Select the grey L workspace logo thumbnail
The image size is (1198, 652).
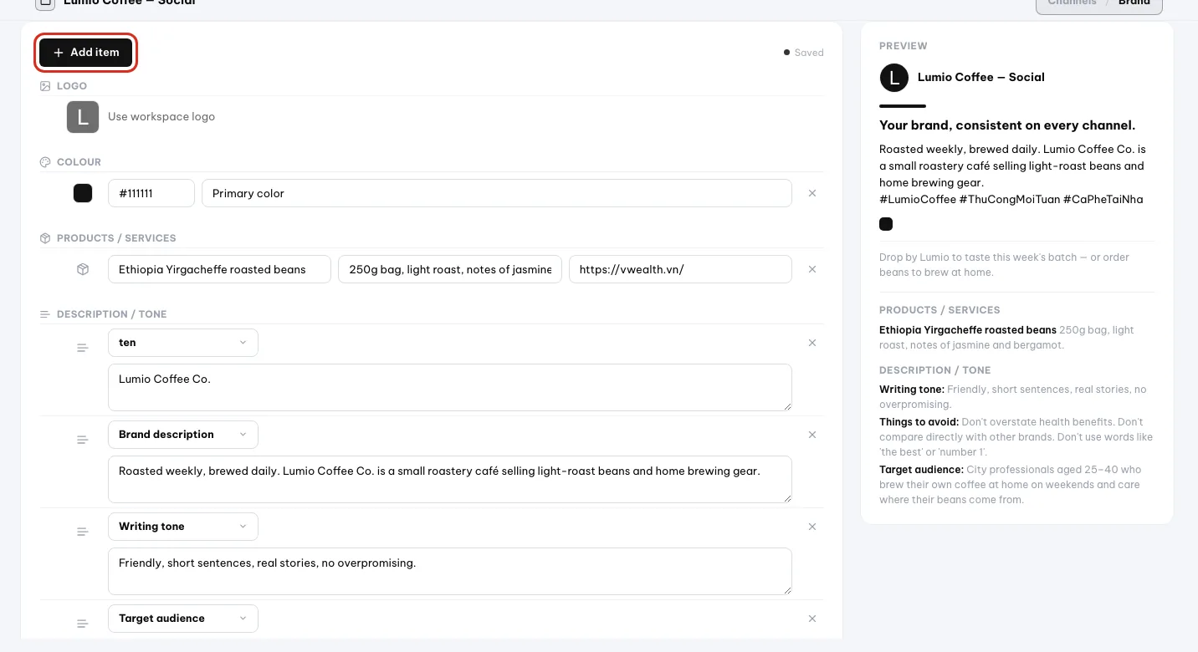click(x=83, y=117)
